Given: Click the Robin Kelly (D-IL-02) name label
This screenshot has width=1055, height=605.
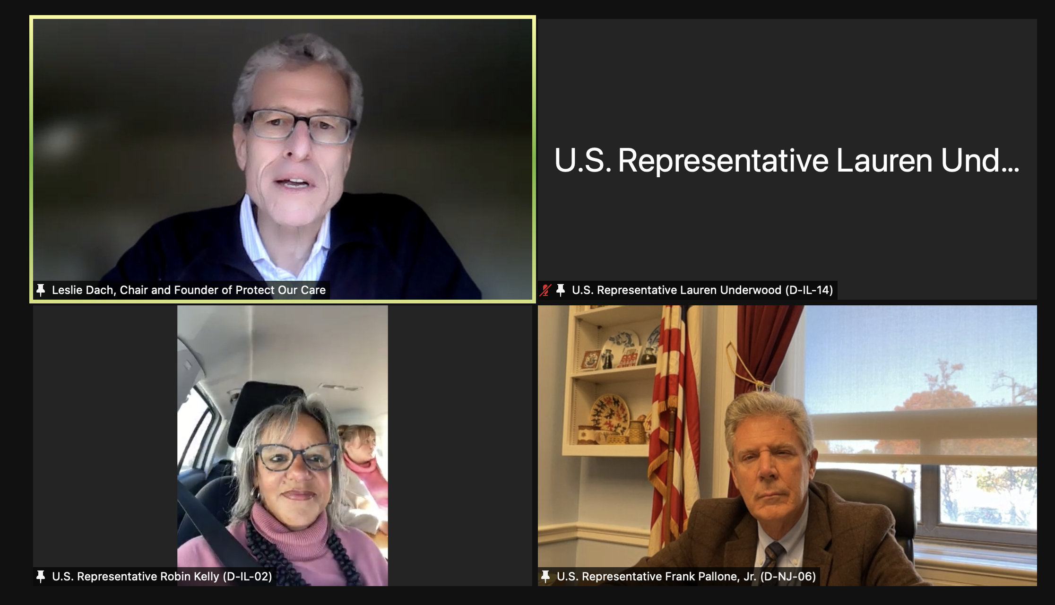Looking at the screenshot, I should (162, 576).
